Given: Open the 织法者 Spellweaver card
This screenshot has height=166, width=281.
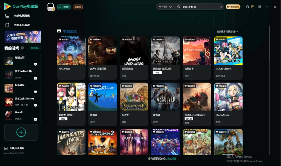Looking at the screenshot, I should [x=134, y=104].
